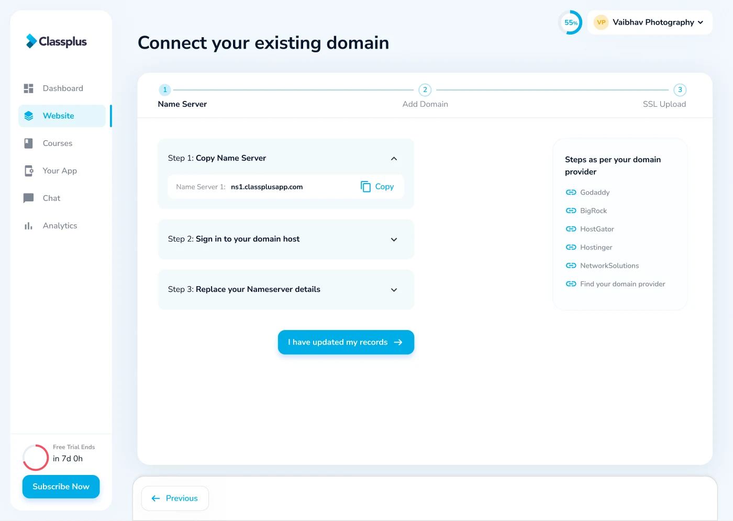Click the Website layers icon
This screenshot has height=521, width=733.
[29, 116]
